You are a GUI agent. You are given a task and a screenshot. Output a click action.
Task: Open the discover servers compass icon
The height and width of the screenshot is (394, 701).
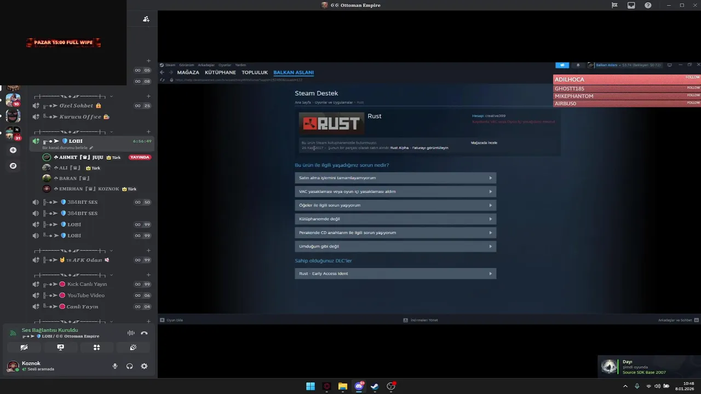13,165
